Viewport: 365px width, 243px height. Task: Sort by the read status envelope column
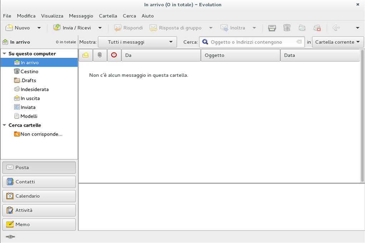pos(85,55)
